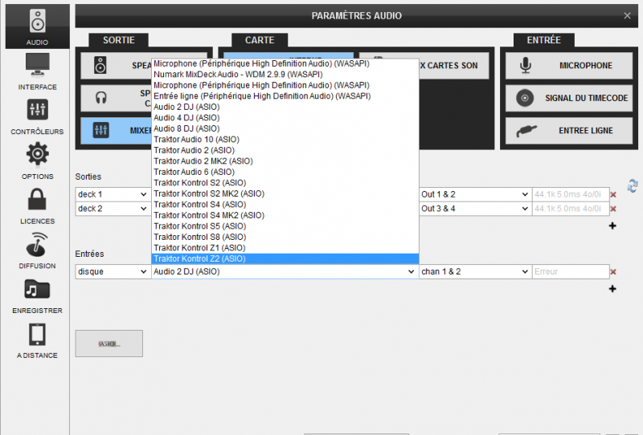The height and width of the screenshot is (435, 643).
Task: Open the Options gear section
Action: coord(37,161)
